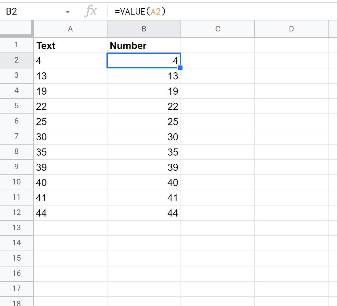This screenshot has height=306, width=337.
Task: Click the Number header cell
Action: (x=144, y=45)
